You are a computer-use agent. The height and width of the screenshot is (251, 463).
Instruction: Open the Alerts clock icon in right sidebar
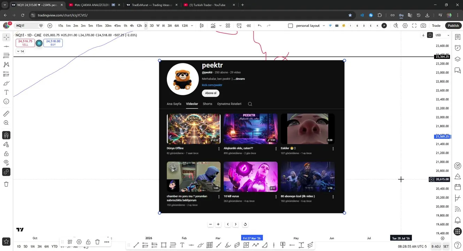pyautogui.click(x=458, y=48)
